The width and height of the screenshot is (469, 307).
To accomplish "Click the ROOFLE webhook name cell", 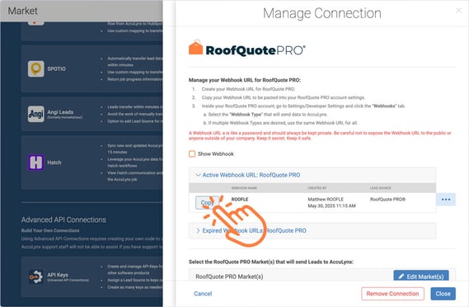I will coord(240,199).
